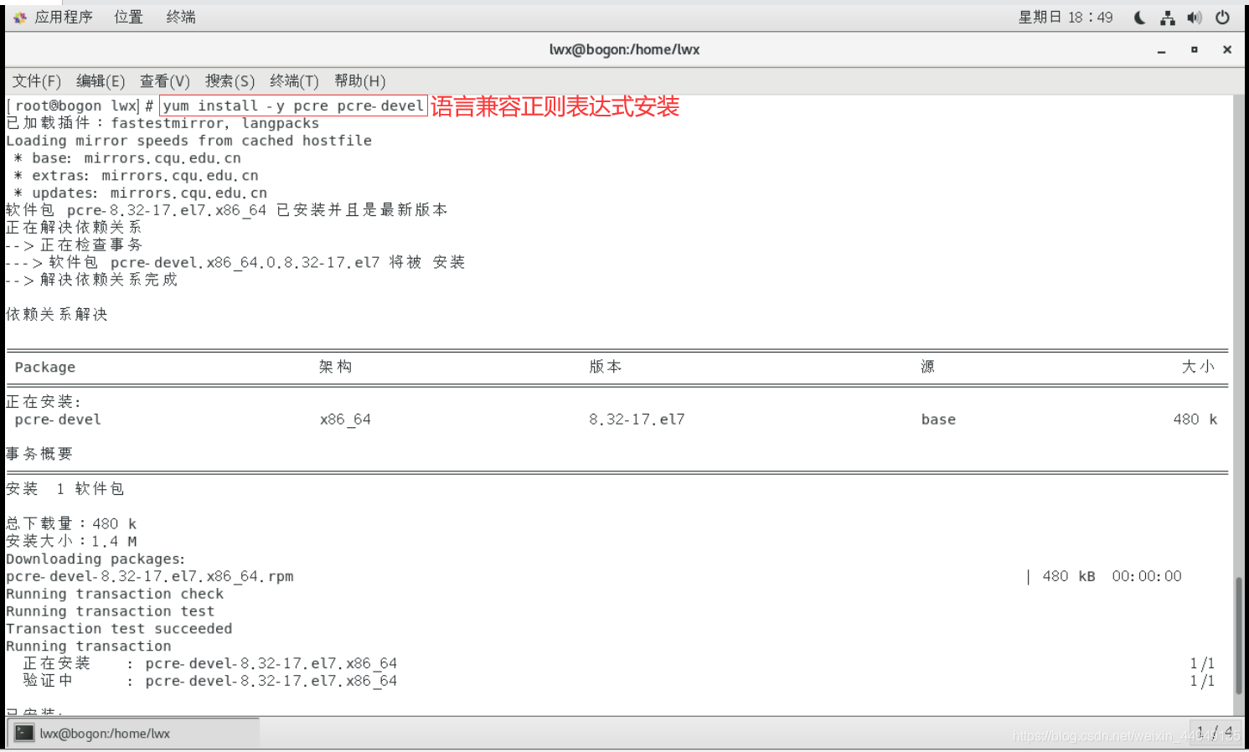1249x752 pixels.
Task: Click the command text yum install -y pcre pcre-devel
Action: pos(293,106)
